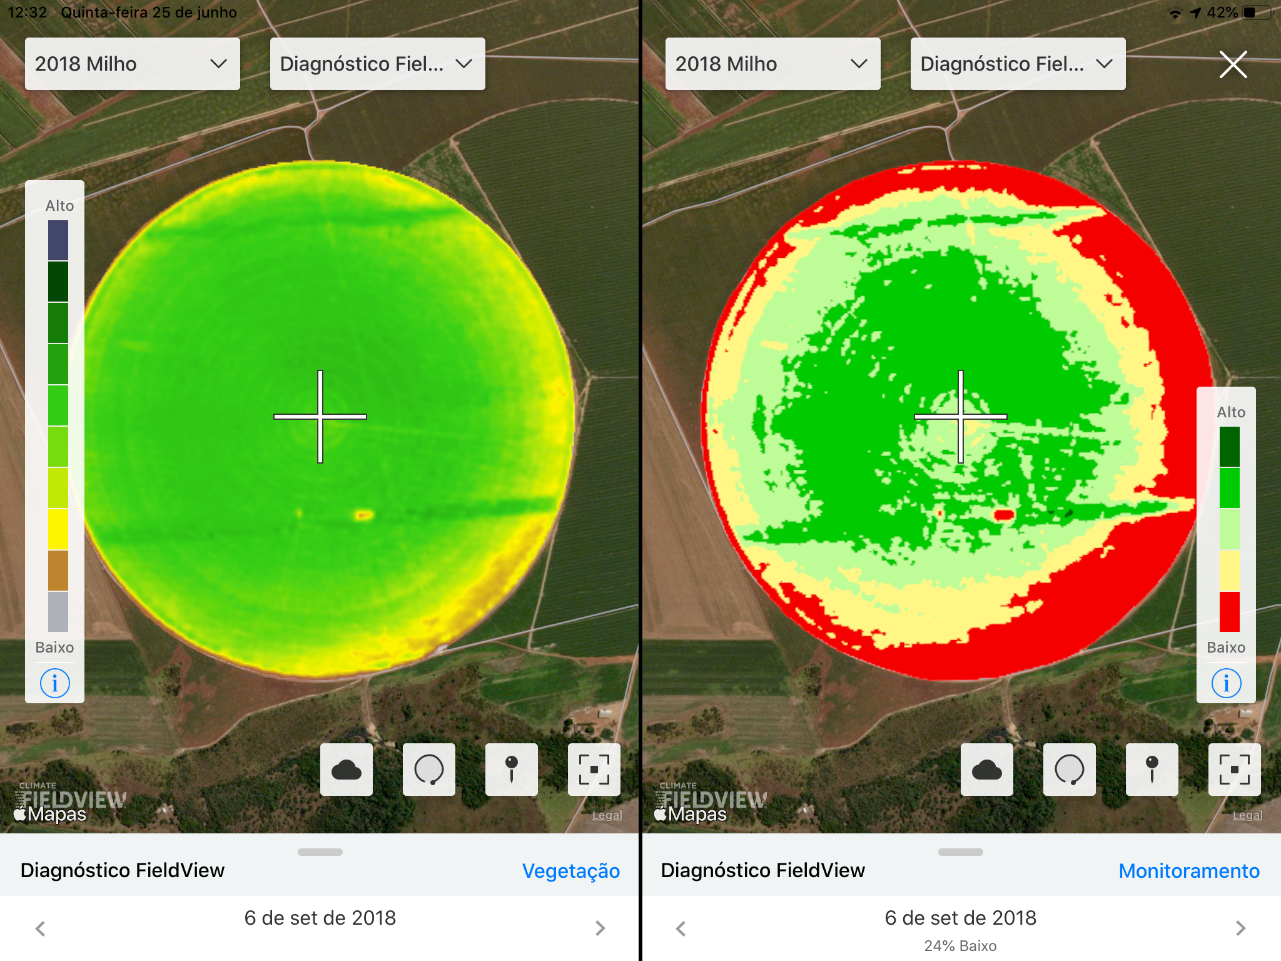This screenshot has width=1281, height=961.
Task: View the Legal information link
Action: tap(606, 814)
